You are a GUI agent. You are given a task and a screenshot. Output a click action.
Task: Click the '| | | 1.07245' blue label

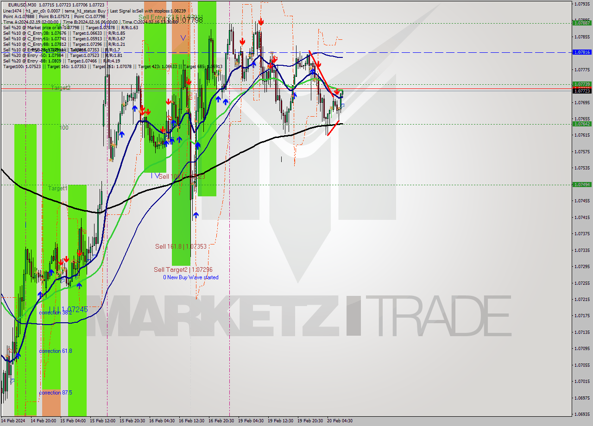pos(69,309)
